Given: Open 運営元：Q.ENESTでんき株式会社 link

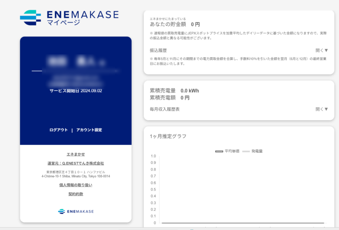Looking at the screenshot, I should (76, 163).
